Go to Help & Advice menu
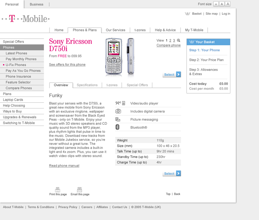Image resolution: width=259 pixels, height=220 pixels. click(x=165, y=30)
